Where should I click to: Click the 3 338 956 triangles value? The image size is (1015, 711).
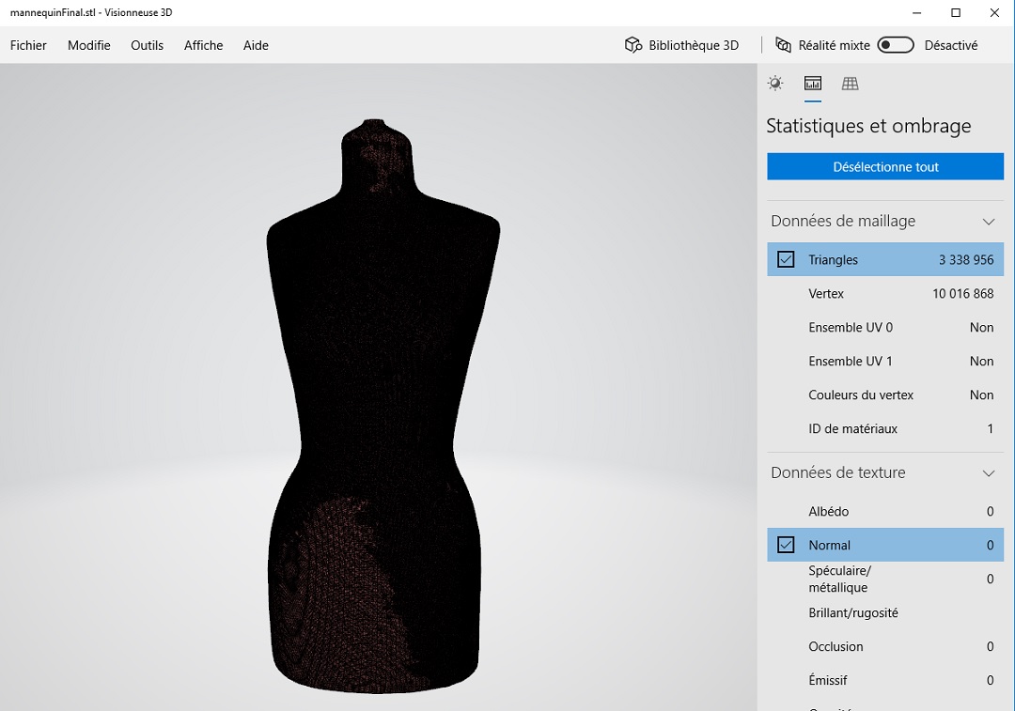click(966, 260)
